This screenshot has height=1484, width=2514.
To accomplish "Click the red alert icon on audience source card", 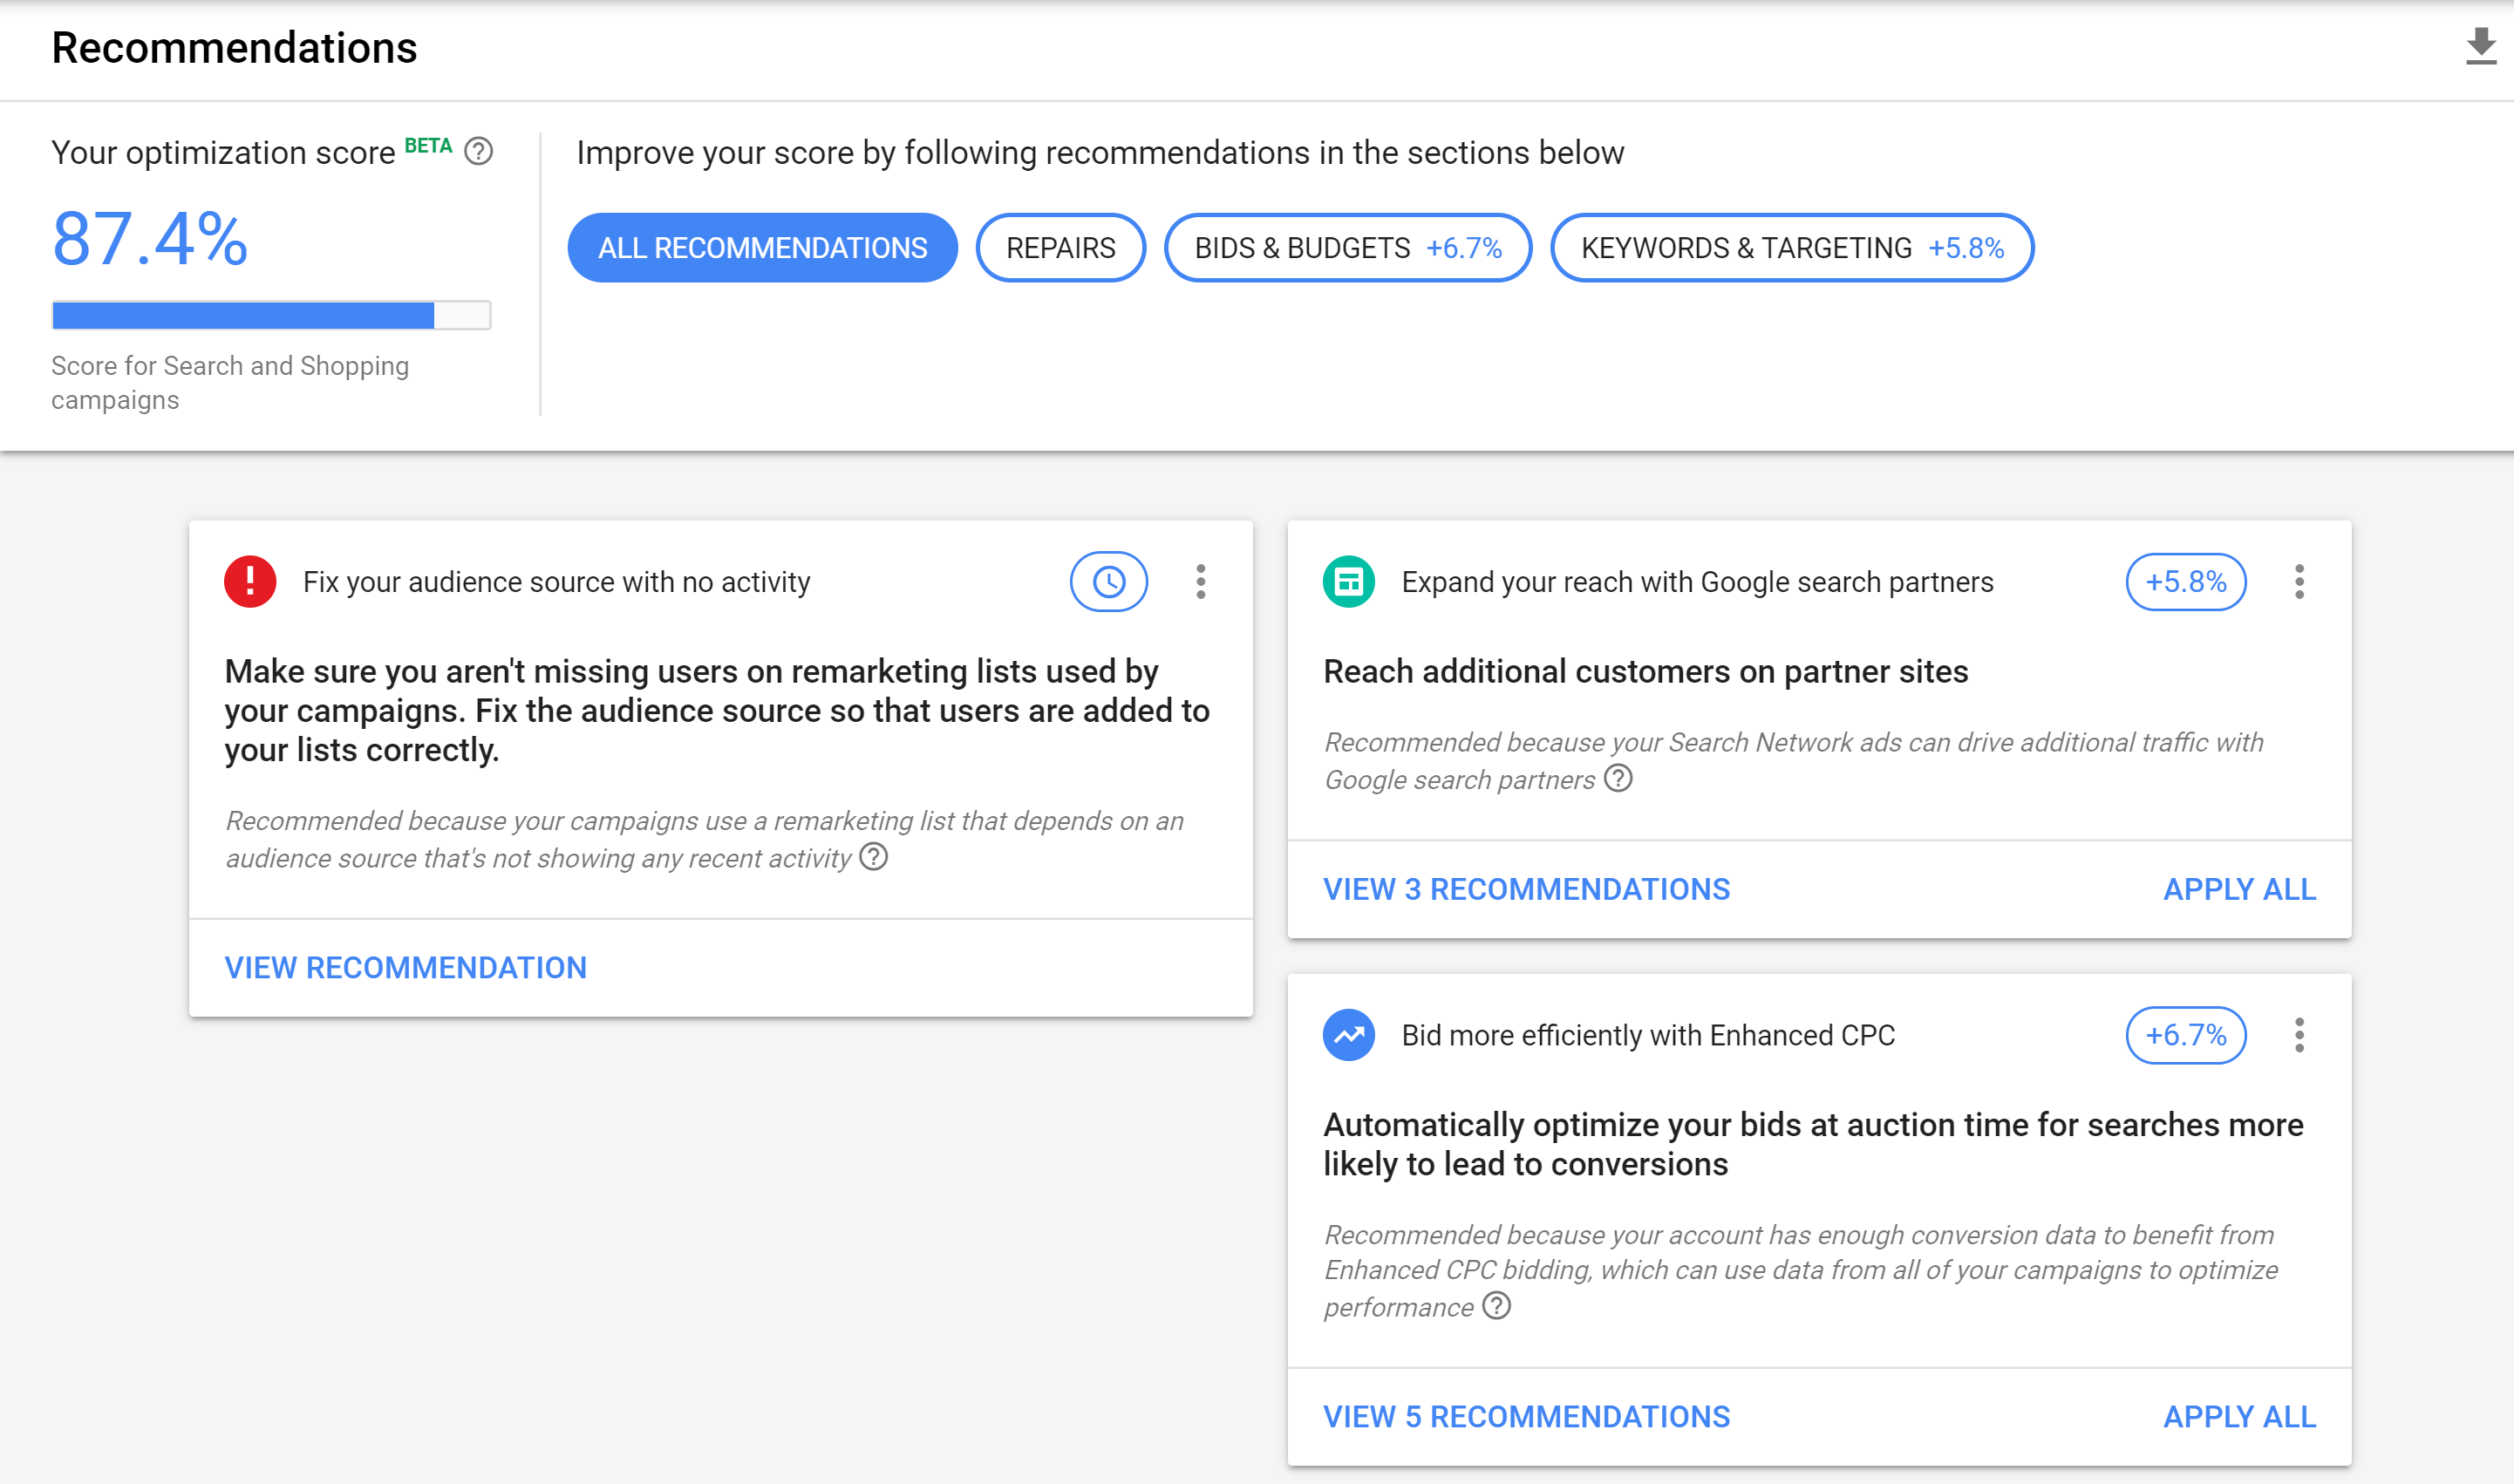I will [x=250, y=581].
